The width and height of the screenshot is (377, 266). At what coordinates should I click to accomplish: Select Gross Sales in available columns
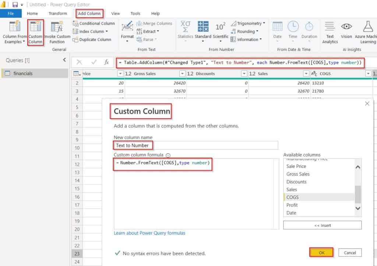[298, 174]
